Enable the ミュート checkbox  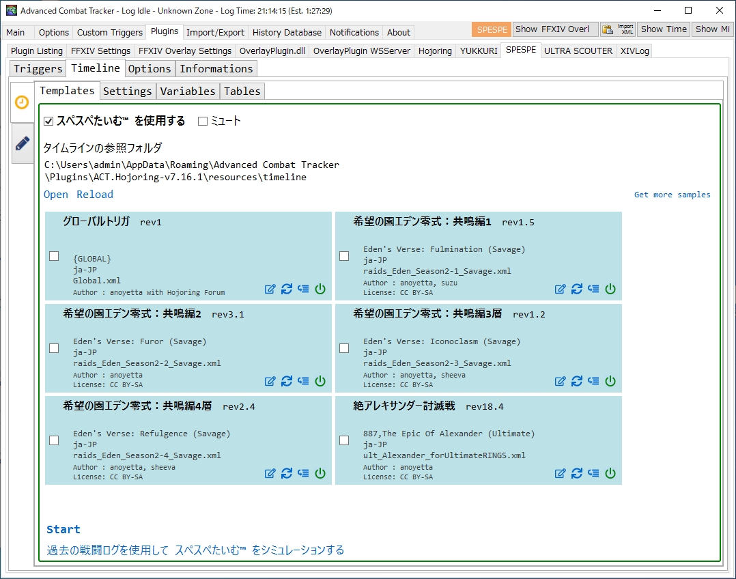coord(203,121)
